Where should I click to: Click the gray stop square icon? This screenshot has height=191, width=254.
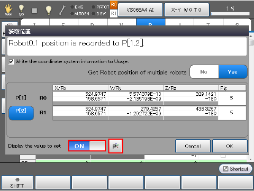pyautogui.click(x=34, y=11)
